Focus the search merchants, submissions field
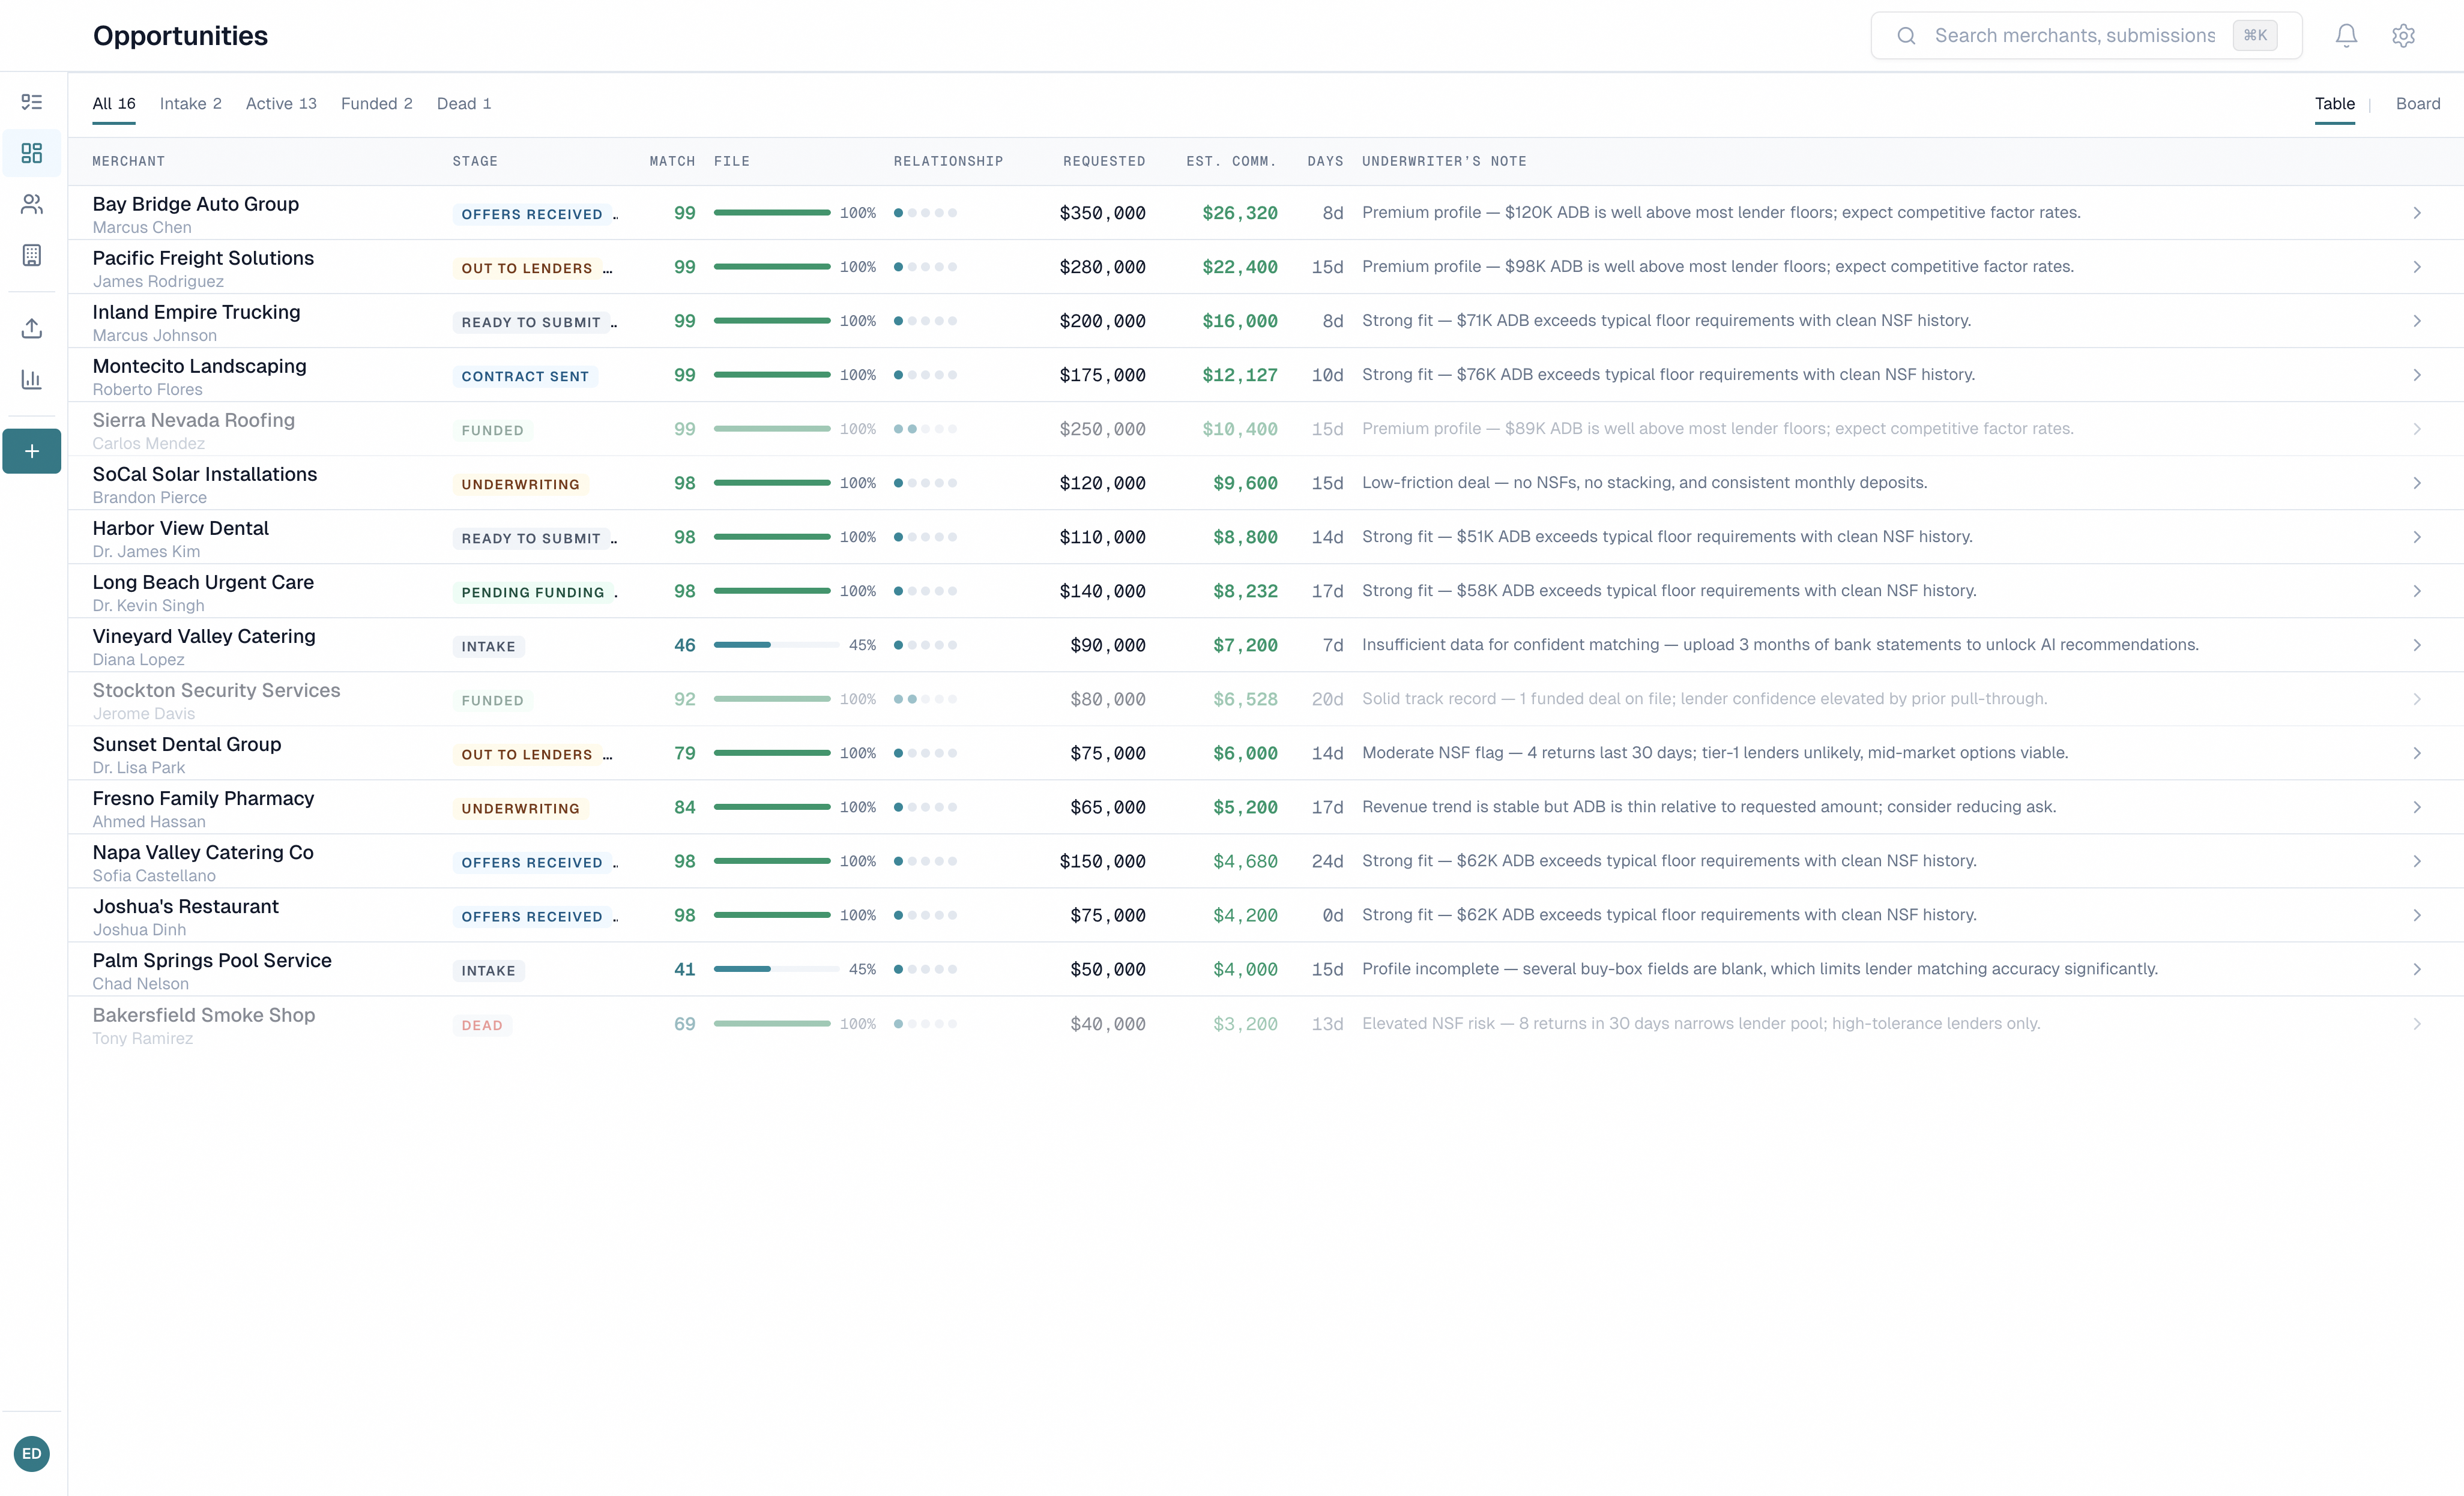 2074,36
